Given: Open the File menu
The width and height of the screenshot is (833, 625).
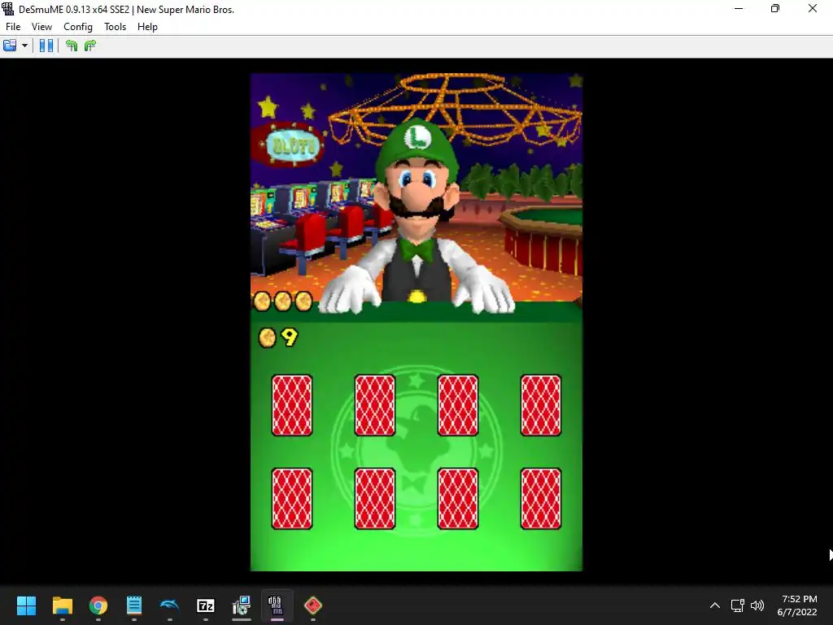Looking at the screenshot, I should 13,27.
